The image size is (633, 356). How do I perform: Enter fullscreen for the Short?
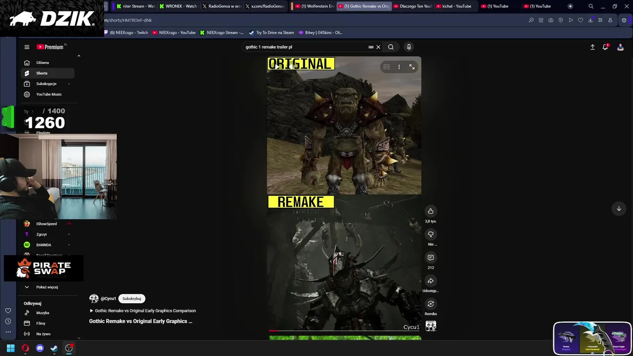(x=411, y=67)
